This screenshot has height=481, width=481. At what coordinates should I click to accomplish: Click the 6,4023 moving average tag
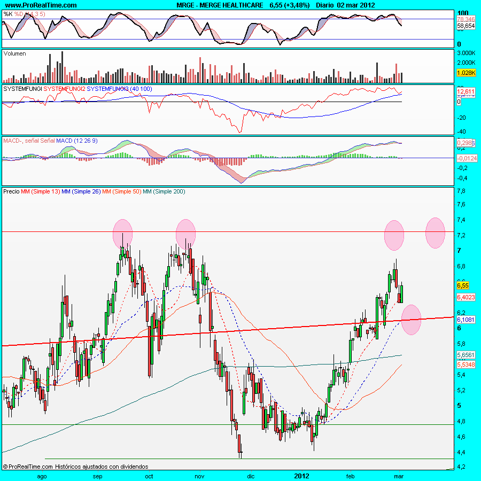466,297
